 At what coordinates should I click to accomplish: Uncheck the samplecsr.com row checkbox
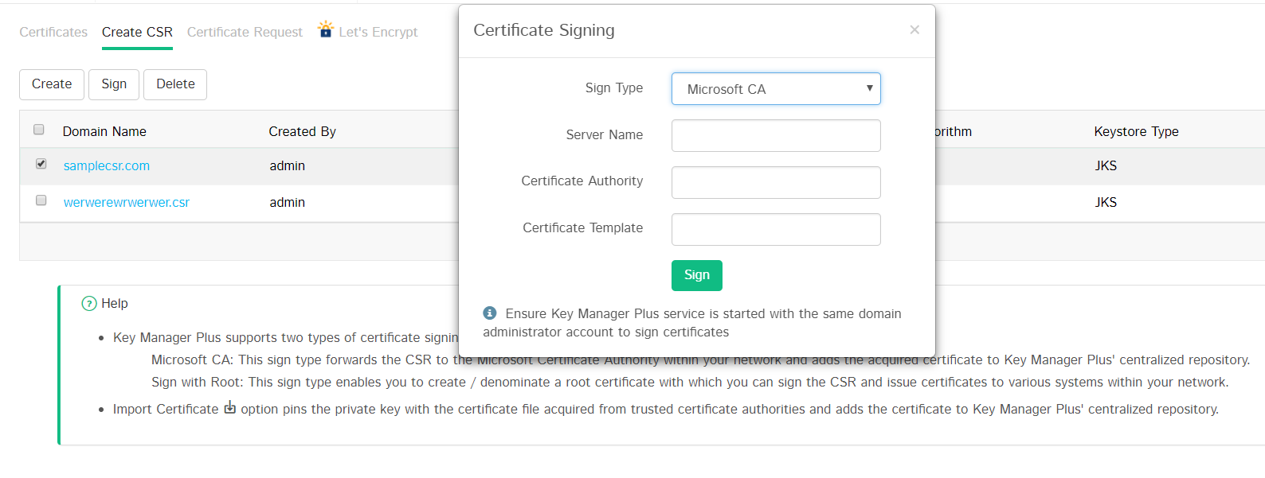pos(41,165)
